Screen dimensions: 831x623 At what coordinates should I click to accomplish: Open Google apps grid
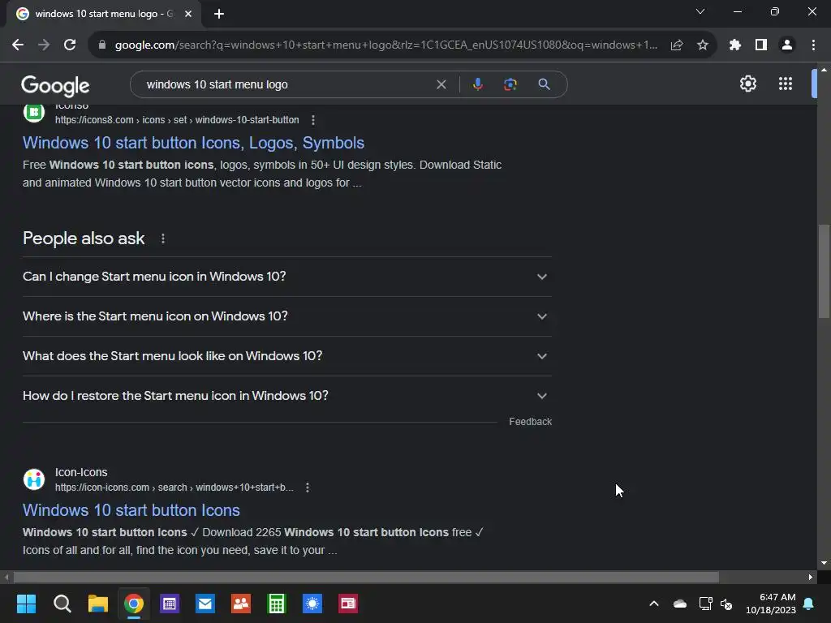pyautogui.click(x=786, y=84)
